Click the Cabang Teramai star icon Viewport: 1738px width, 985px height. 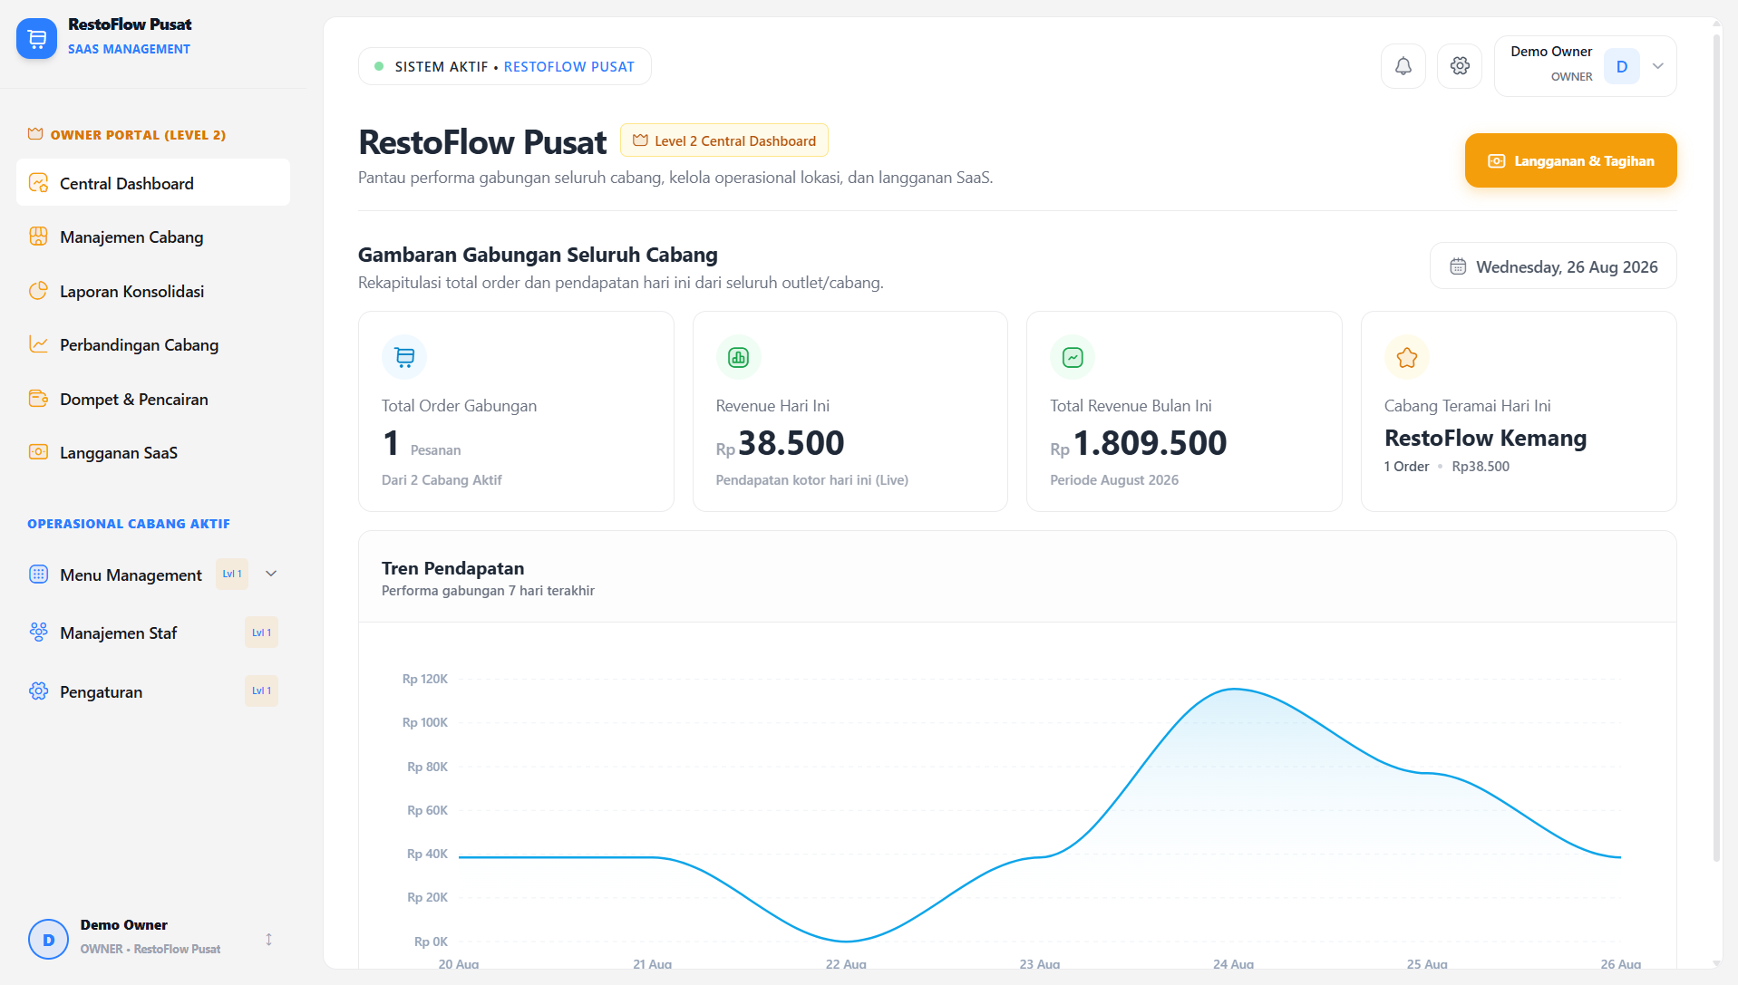tap(1407, 358)
